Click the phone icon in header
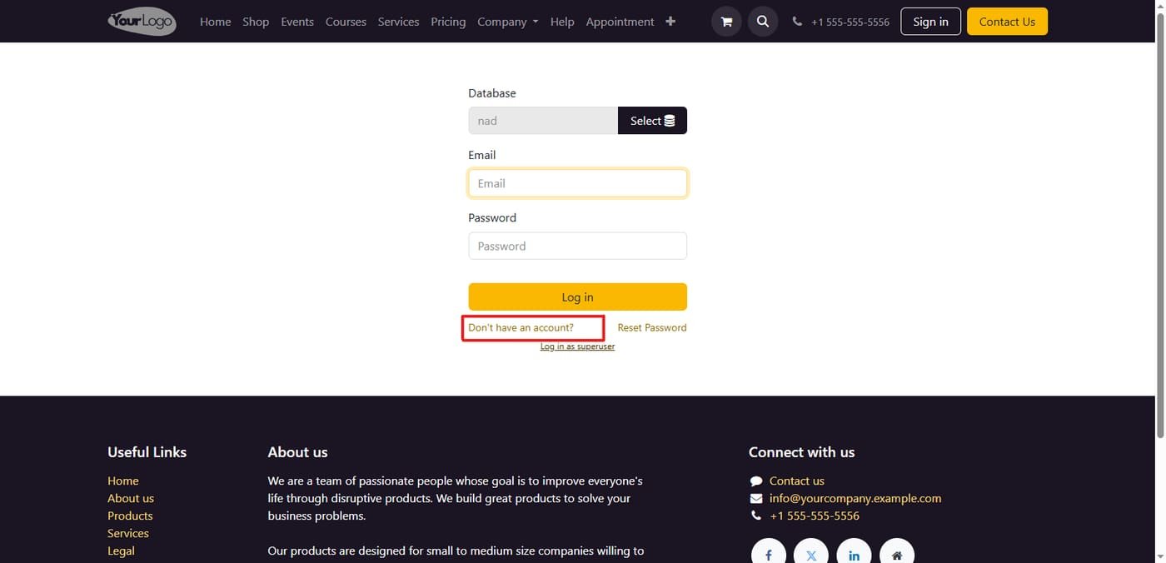The width and height of the screenshot is (1166, 563). tap(797, 22)
